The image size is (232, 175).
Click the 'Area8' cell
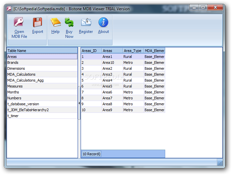(112, 104)
